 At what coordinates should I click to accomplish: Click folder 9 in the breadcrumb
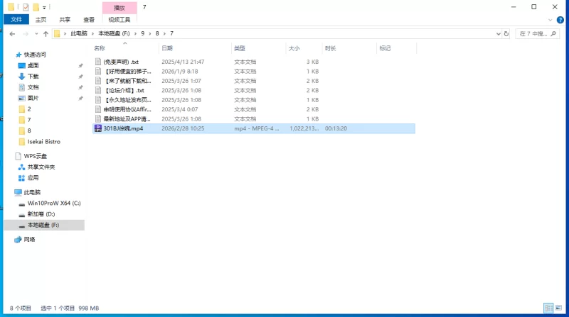(x=143, y=33)
